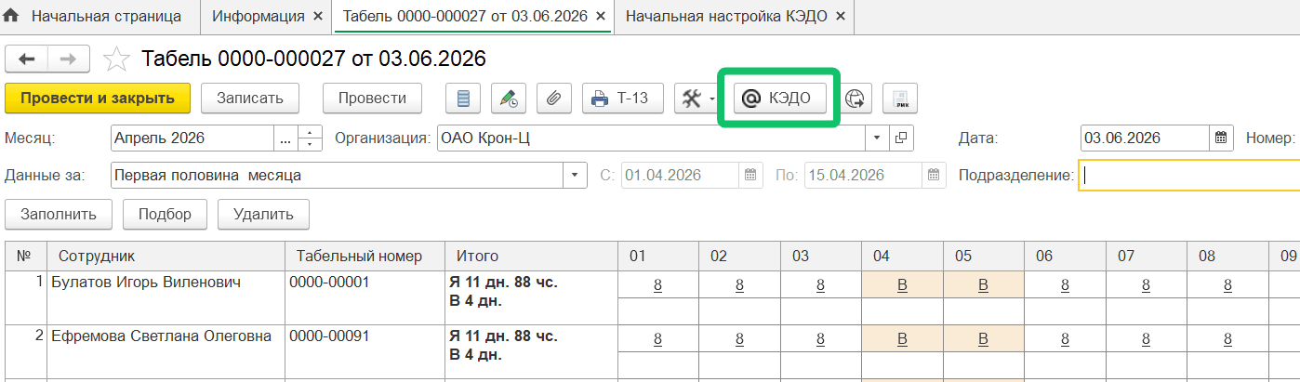Print the Т-13 form
Screen dimensions: 1300x382
click(622, 99)
